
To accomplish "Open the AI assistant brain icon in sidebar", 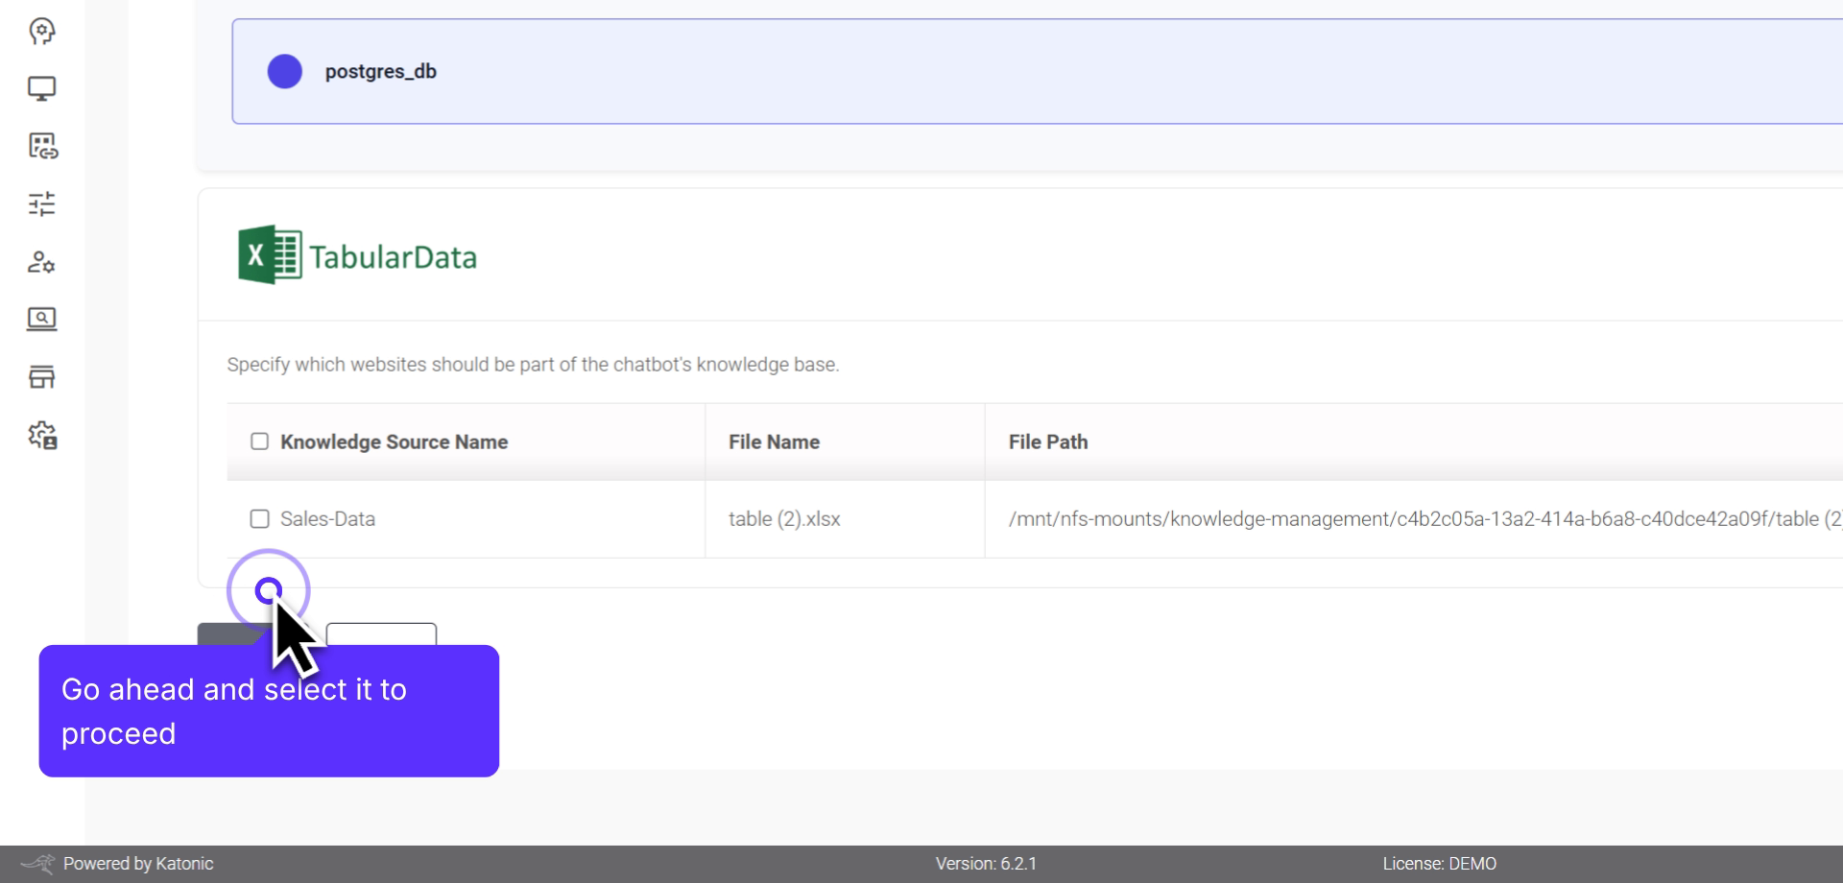I will click(x=41, y=32).
